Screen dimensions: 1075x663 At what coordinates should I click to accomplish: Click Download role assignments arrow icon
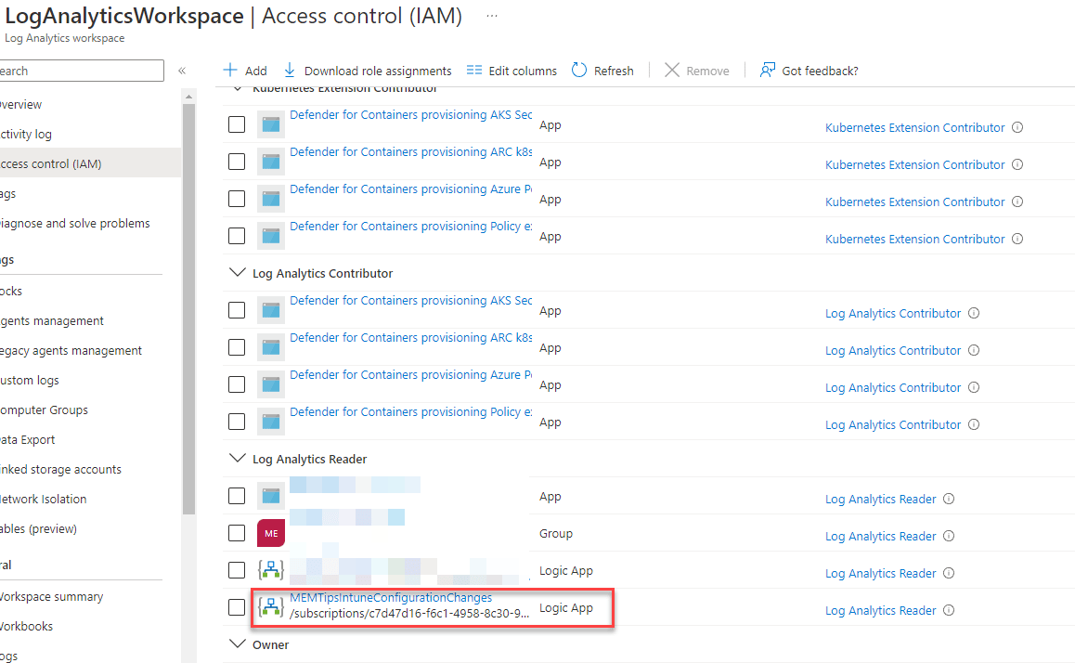pyautogui.click(x=290, y=70)
